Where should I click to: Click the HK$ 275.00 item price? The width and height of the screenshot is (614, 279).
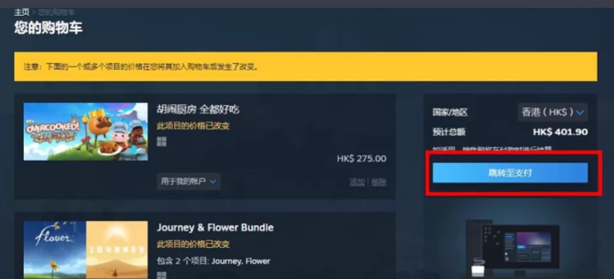(x=362, y=159)
